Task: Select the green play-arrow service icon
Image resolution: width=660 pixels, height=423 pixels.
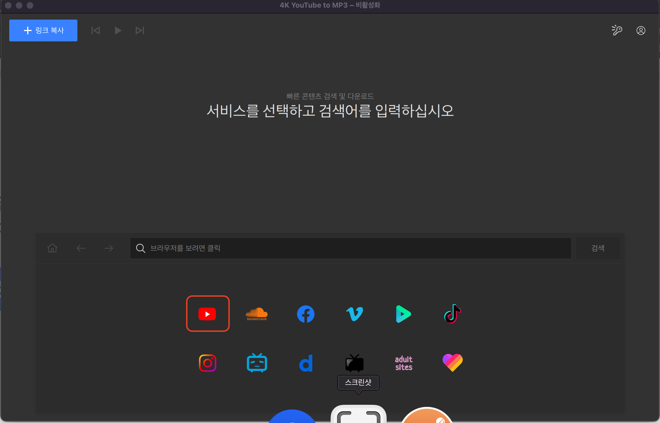Action: [x=403, y=314]
